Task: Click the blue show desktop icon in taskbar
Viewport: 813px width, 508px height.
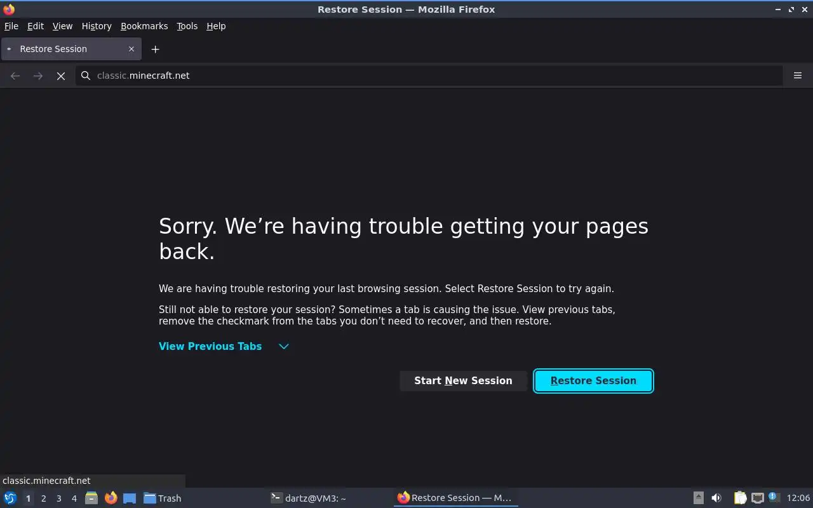Action: (x=130, y=498)
